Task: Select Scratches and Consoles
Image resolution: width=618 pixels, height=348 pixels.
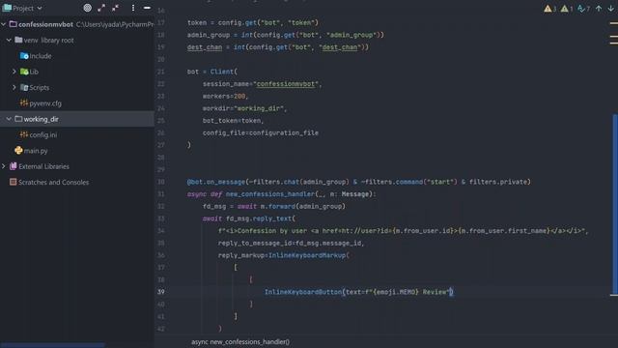Action: (53, 183)
